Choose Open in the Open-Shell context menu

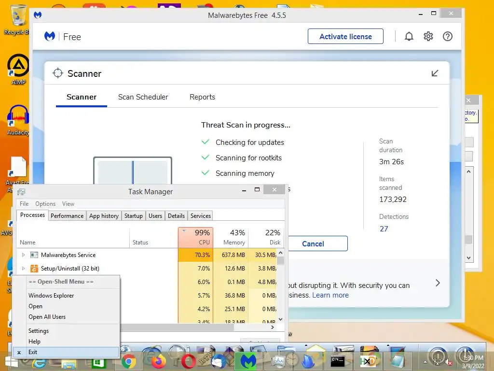[x=66, y=306]
